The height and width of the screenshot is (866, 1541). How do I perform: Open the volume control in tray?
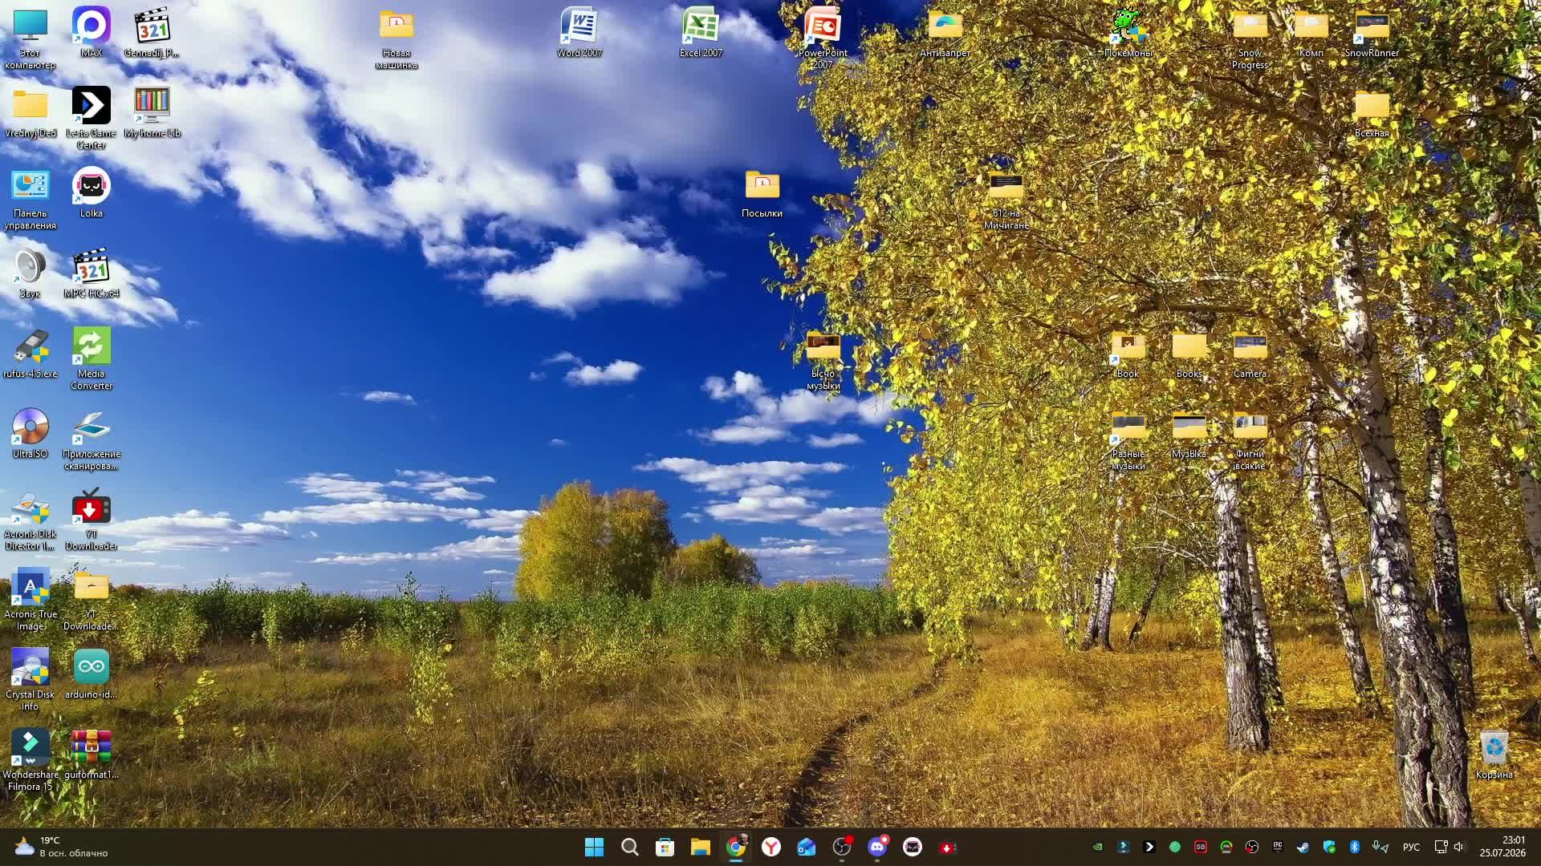point(1459,847)
